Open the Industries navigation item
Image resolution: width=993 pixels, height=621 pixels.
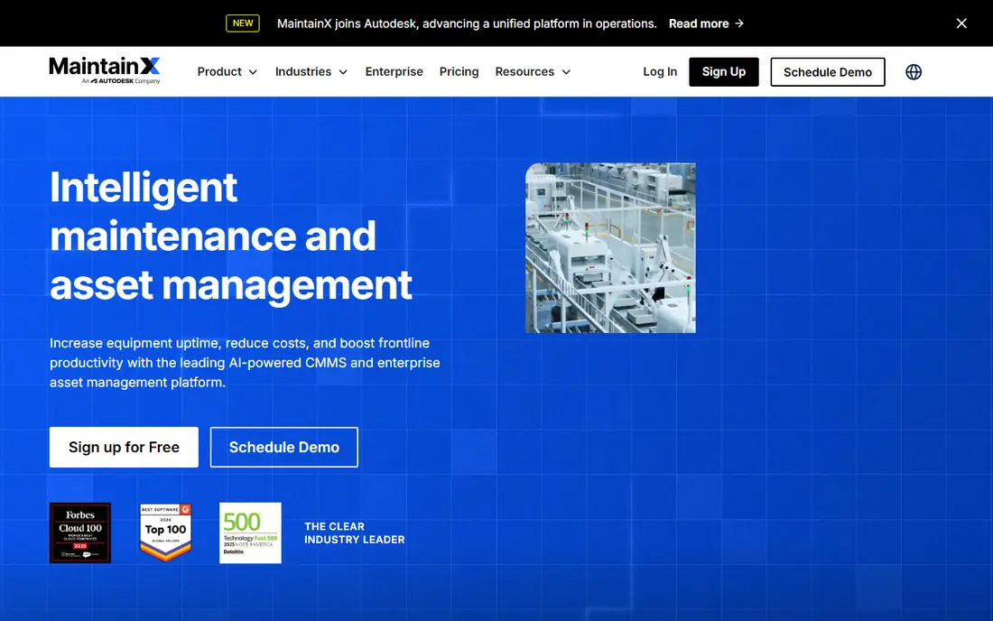[x=303, y=71]
